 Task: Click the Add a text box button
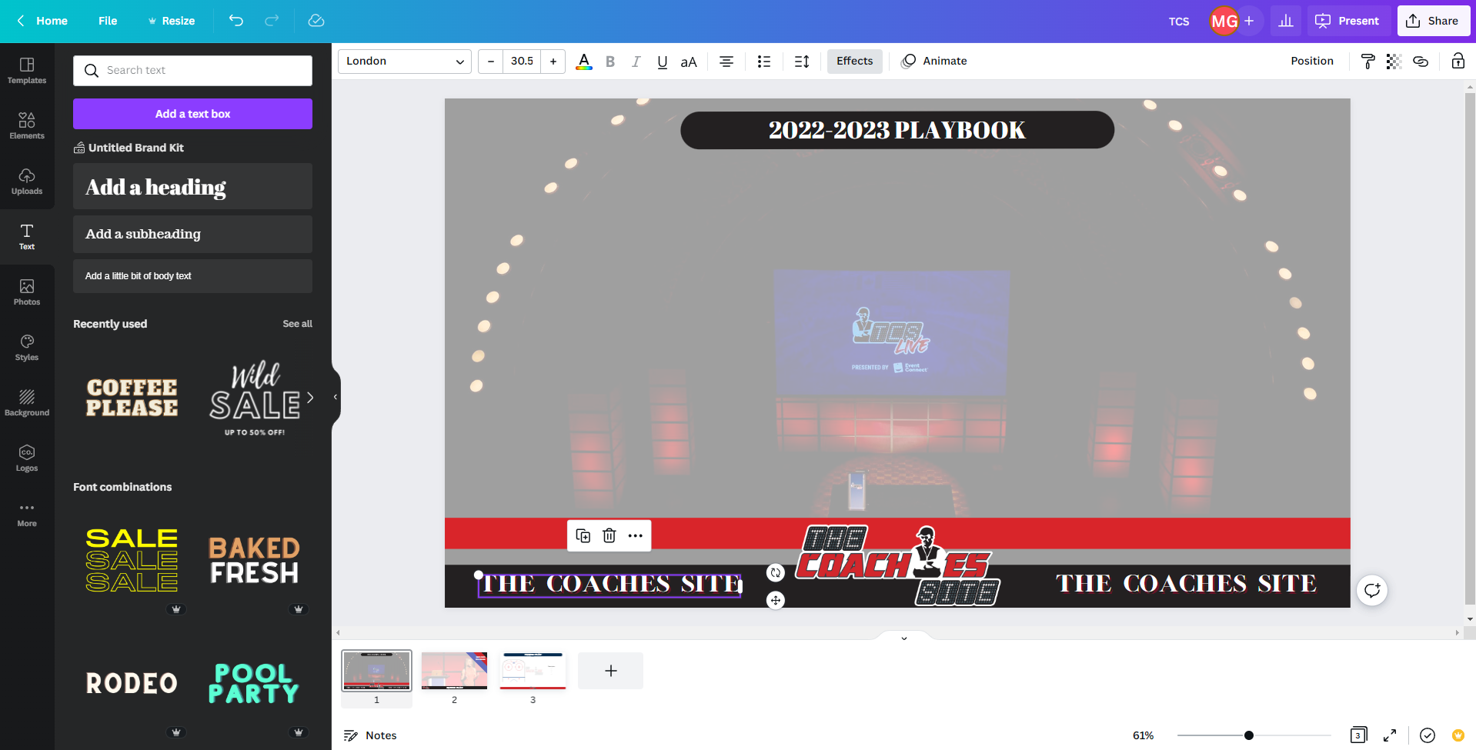[192, 114]
